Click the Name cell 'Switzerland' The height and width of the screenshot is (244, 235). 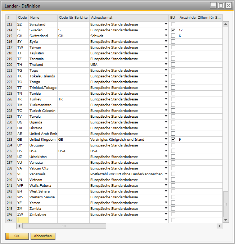[x=43, y=36]
